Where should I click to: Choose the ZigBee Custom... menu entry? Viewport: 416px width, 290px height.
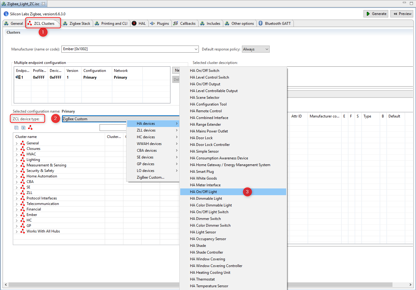[153, 177]
